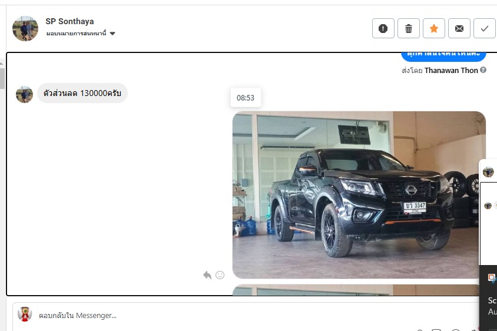
Task: Mark conversation as spam with exclamation icon
Action: [x=383, y=28]
